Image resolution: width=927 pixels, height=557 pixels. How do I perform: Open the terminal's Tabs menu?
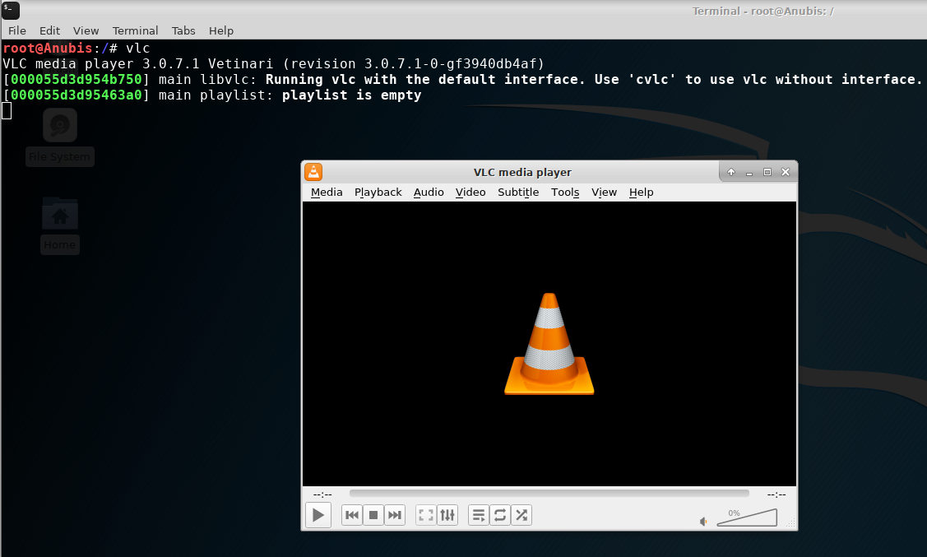coord(183,30)
